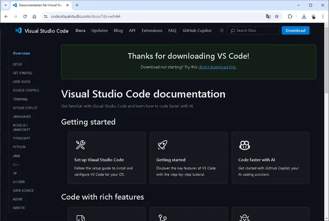Close the Documentation for Visual Studio tab
Viewport: 329px width, 221px height.
67,5
